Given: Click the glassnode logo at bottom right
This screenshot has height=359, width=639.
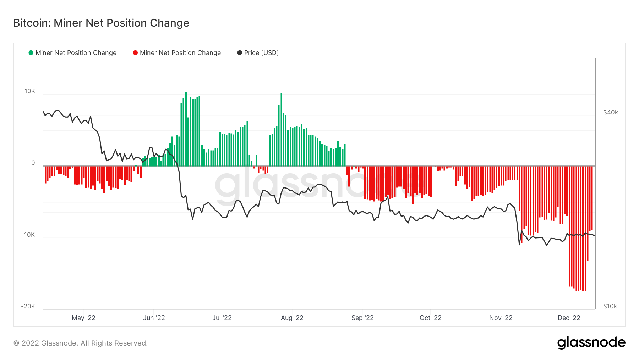Looking at the screenshot, I should (591, 343).
